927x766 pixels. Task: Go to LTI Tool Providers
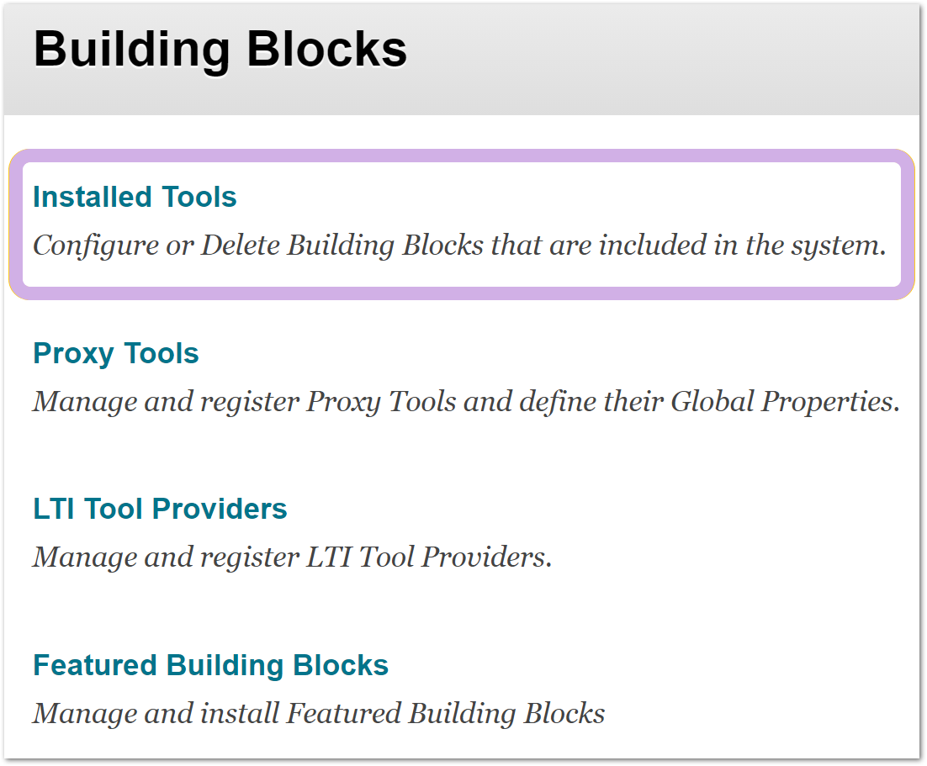(x=160, y=509)
